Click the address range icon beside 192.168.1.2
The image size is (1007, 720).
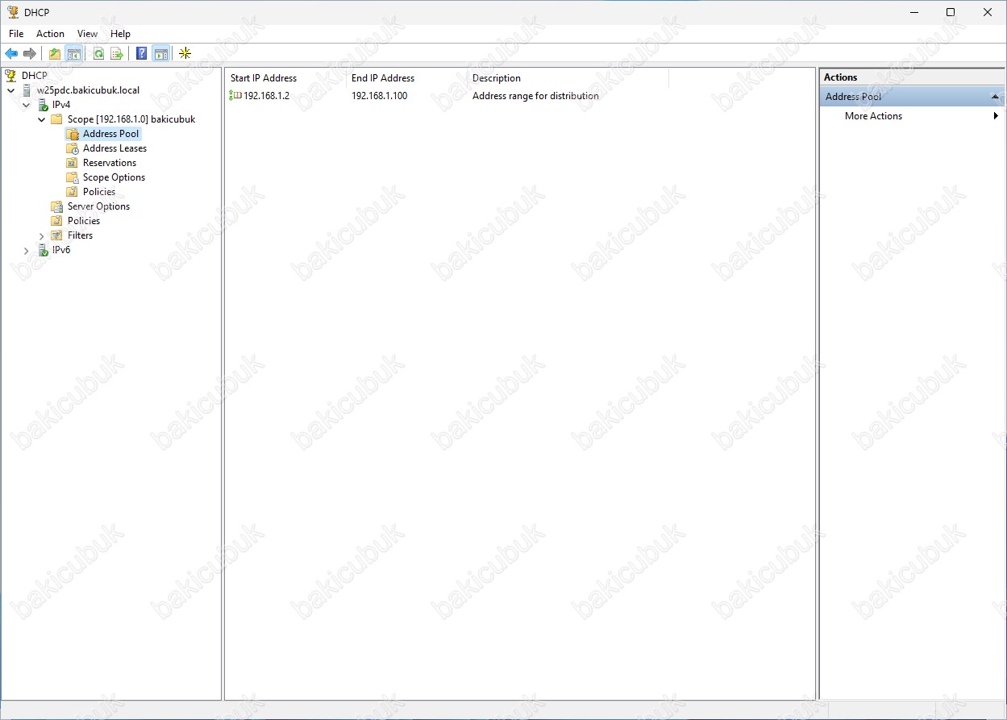point(235,96)
